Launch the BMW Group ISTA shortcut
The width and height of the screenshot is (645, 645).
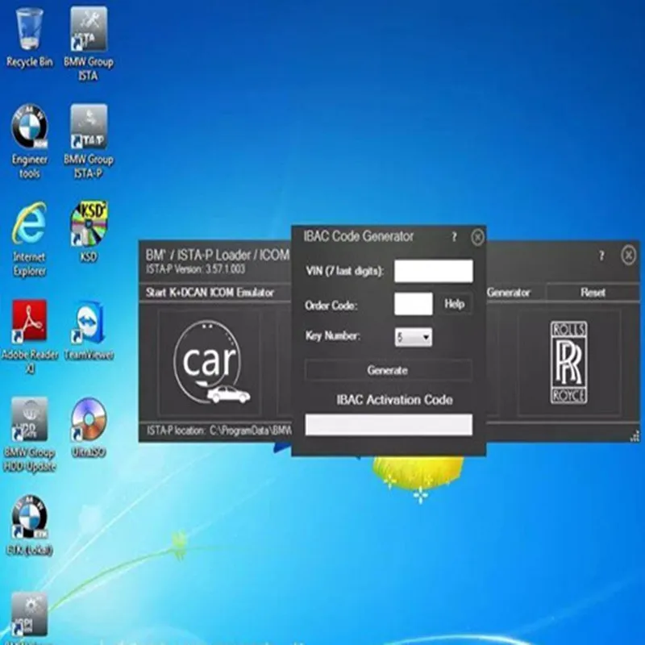coord(89,44)
